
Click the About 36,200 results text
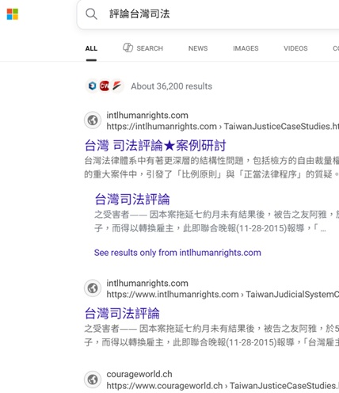point(172,86)
